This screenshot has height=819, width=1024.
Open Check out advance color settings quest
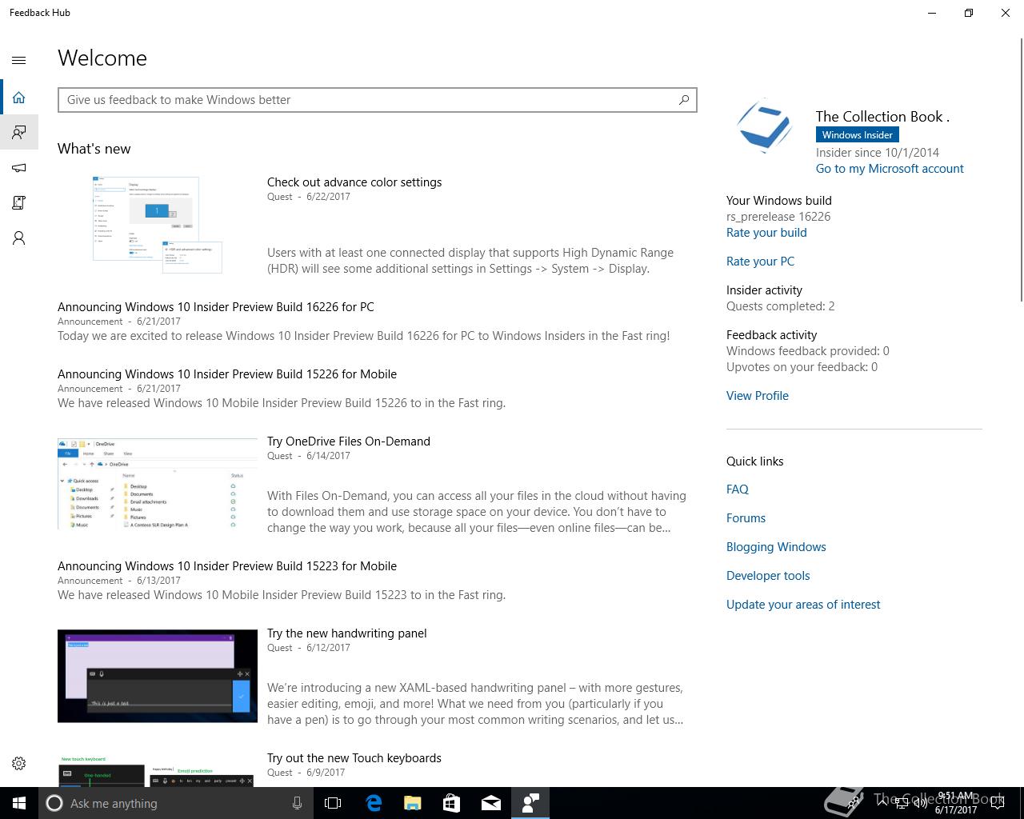(354, 182)
